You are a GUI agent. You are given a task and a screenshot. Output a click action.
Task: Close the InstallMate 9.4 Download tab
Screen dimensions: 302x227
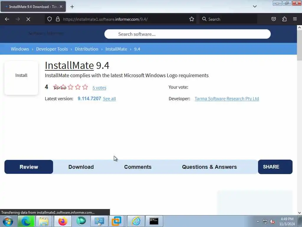(x=61, y=7)
